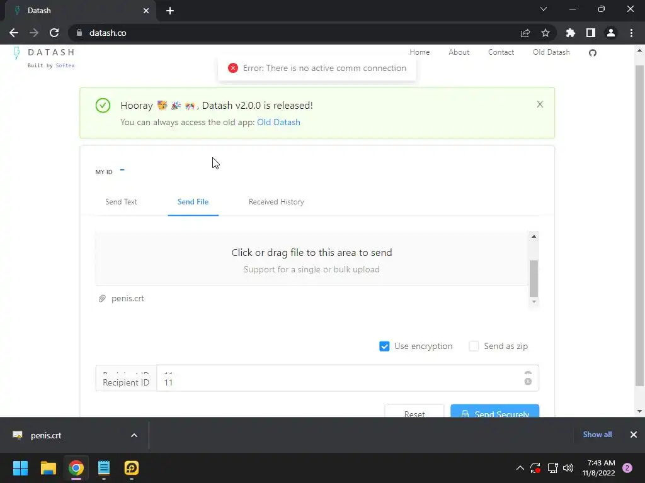This screenshot has width=645, height=483.
Task: Click the red error icon in the notification
Action: [233, 68]
